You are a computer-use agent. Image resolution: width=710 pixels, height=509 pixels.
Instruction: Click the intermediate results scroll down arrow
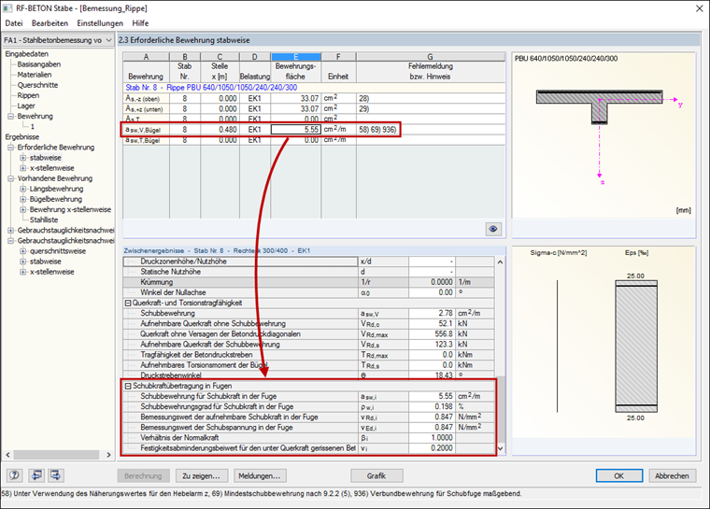tap(500, 449)
